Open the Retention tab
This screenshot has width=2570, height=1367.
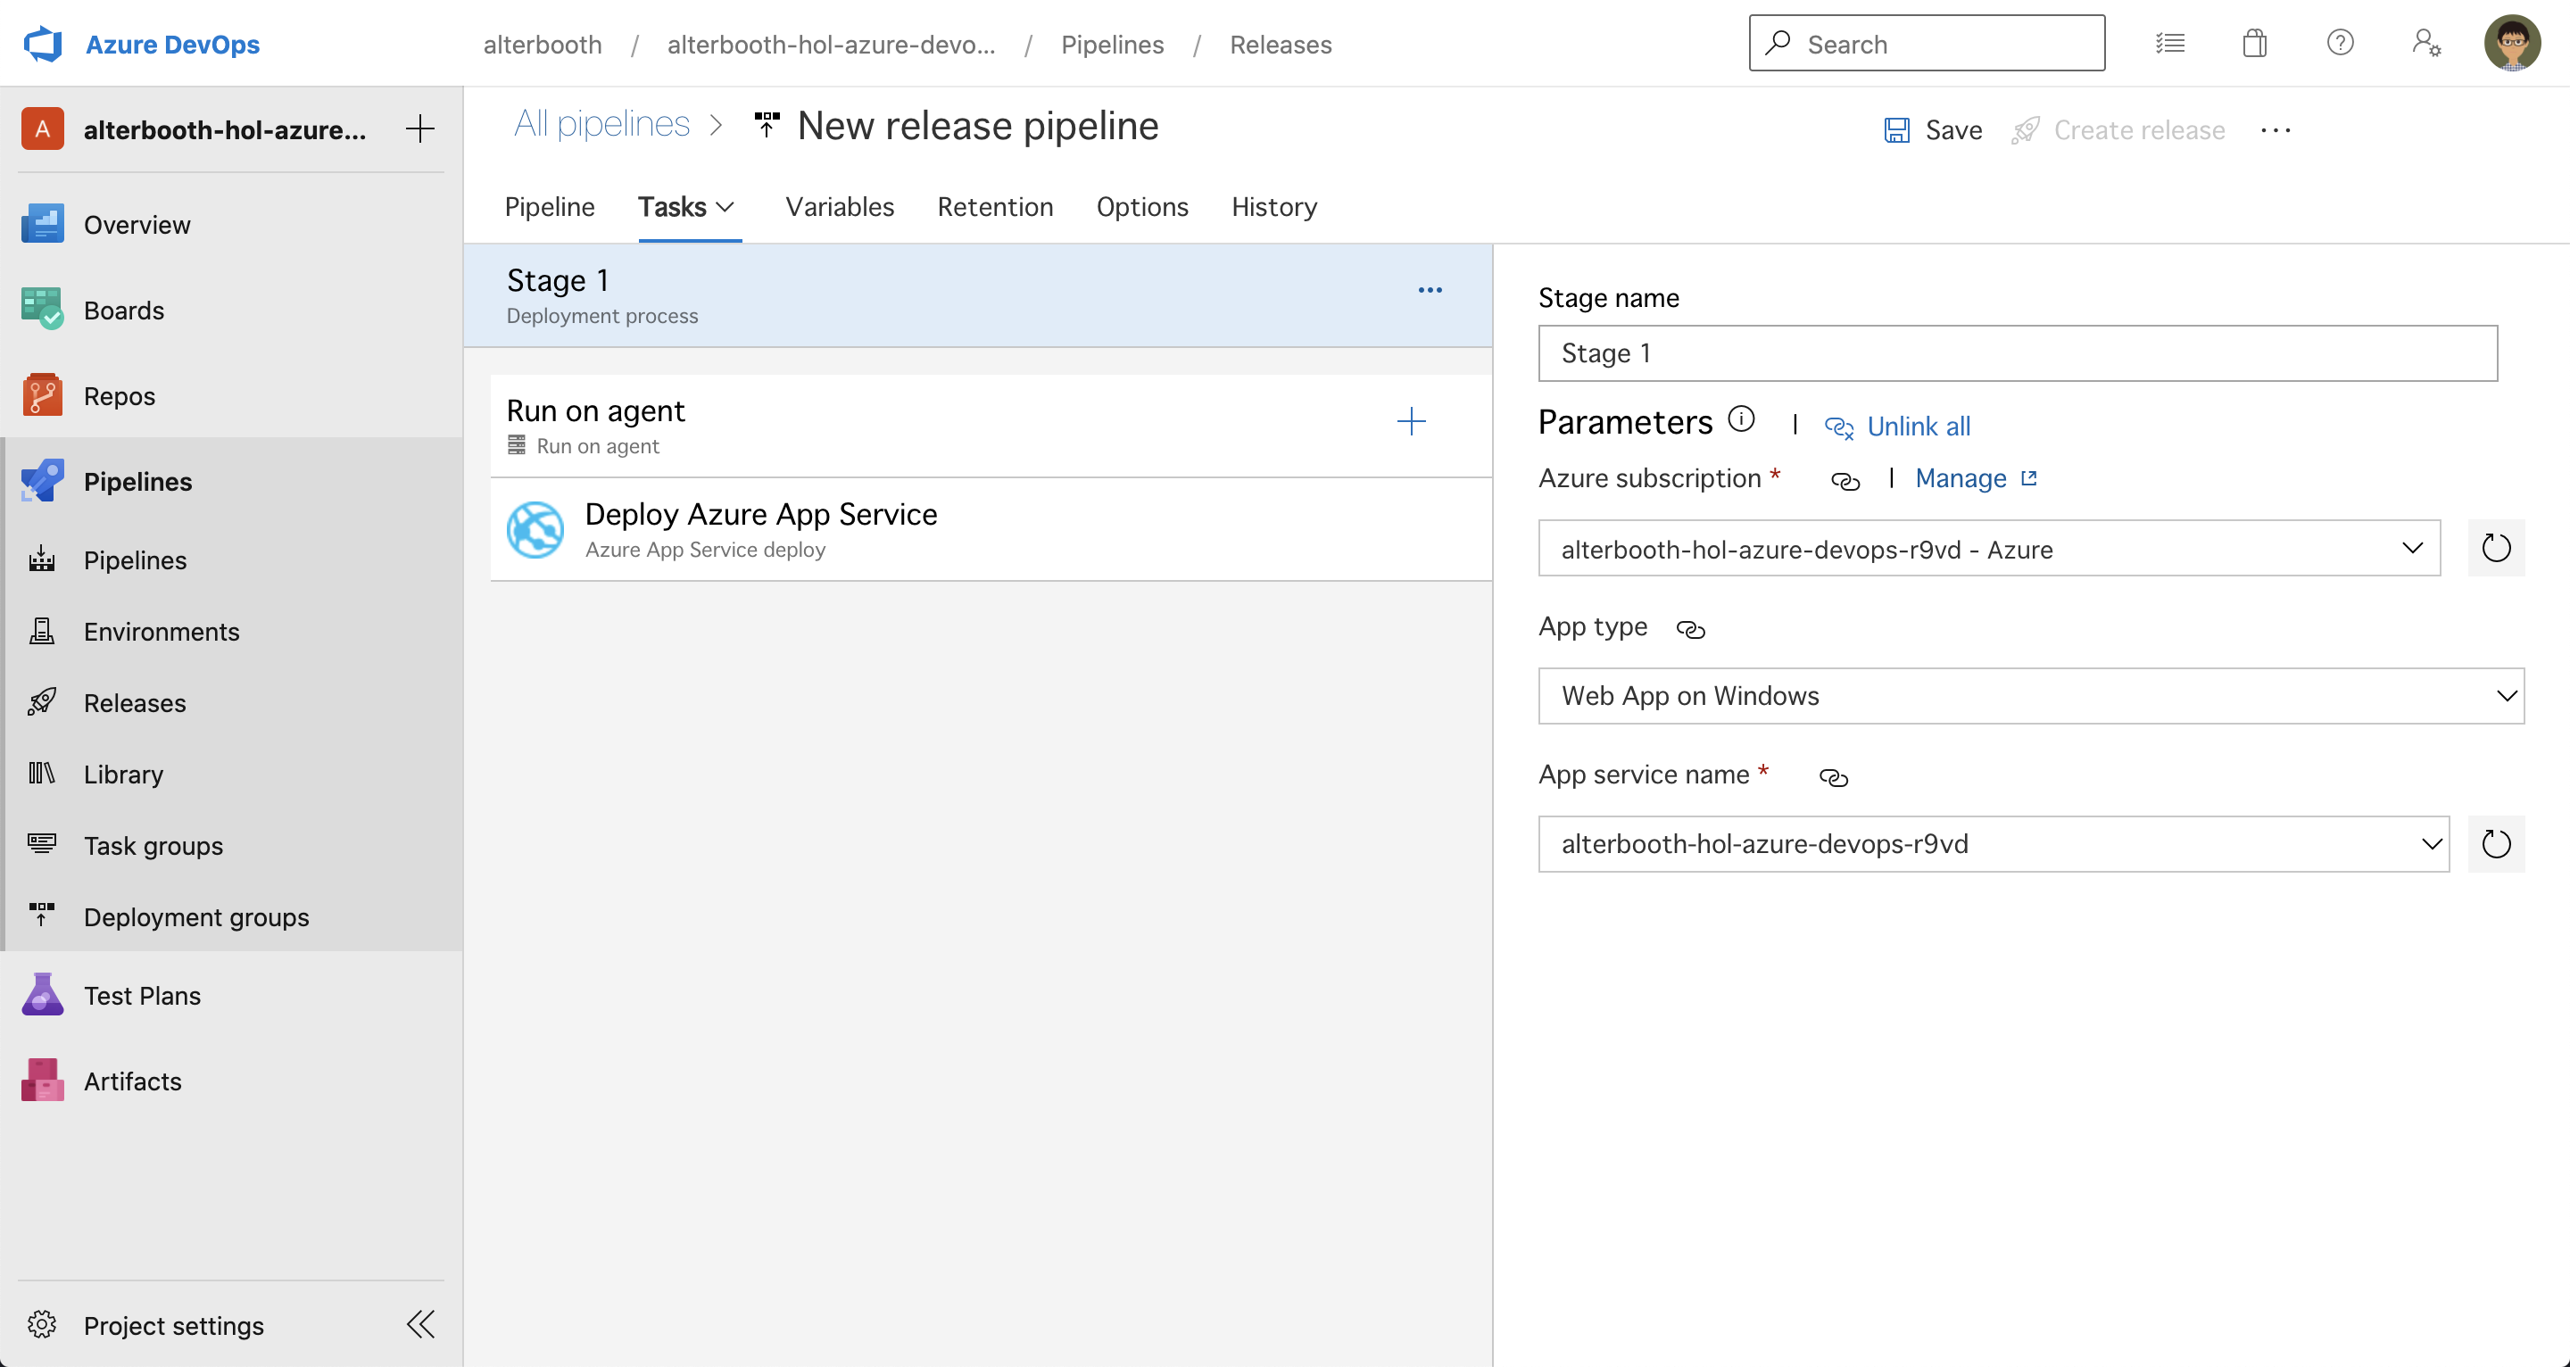pyautogui.click(x=995, y=206)
